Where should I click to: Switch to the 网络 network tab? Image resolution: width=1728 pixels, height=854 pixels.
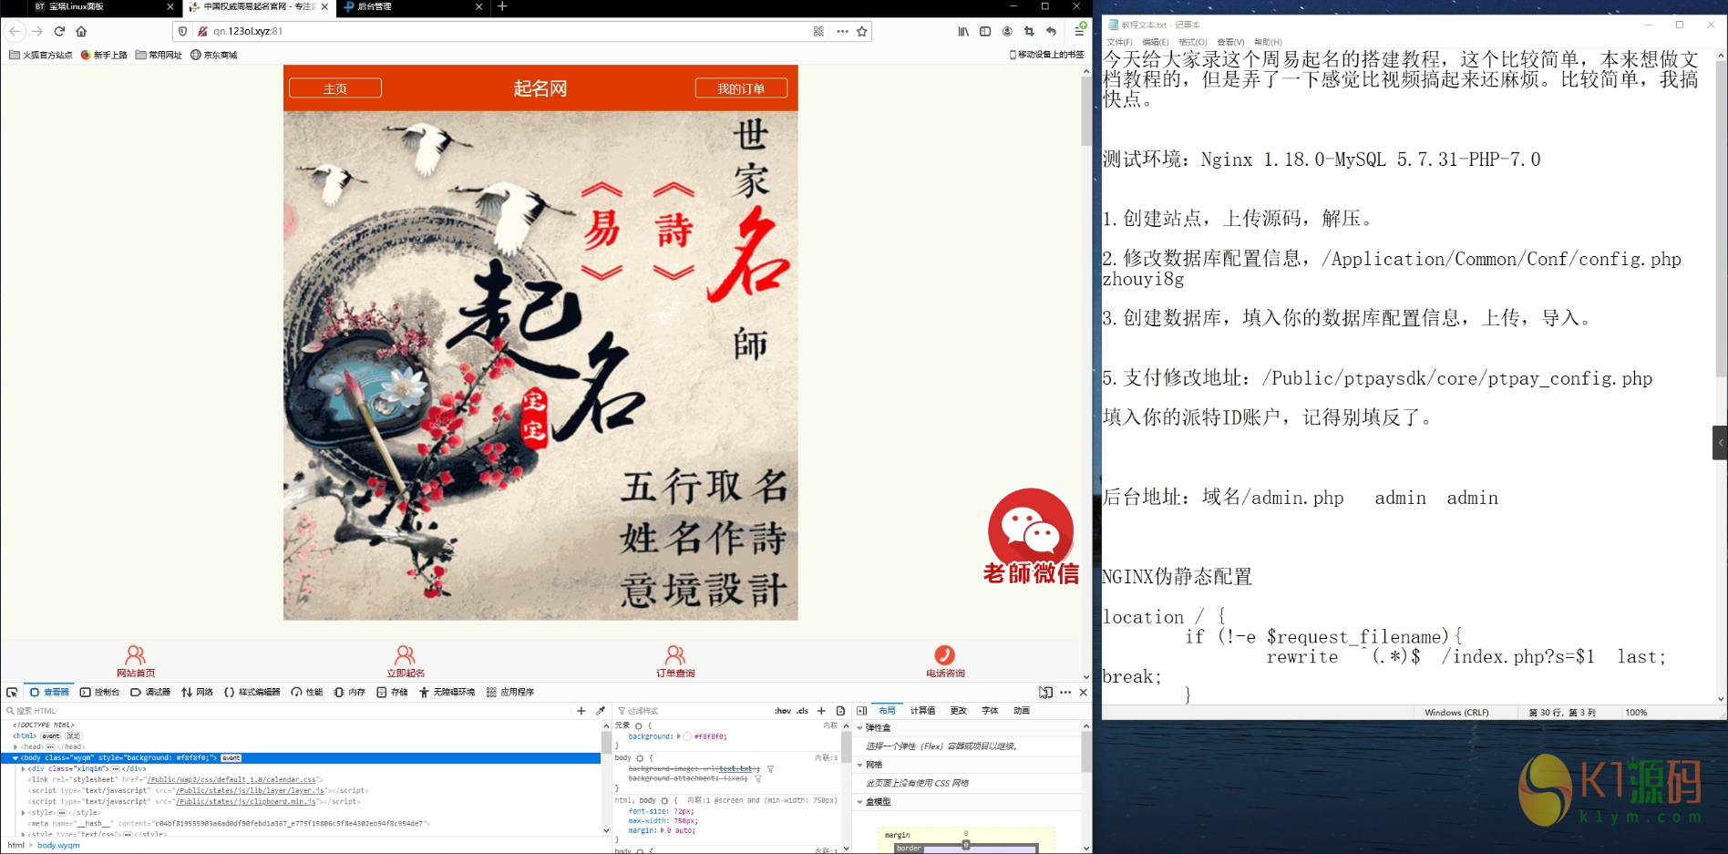click(x=197, y=693)
